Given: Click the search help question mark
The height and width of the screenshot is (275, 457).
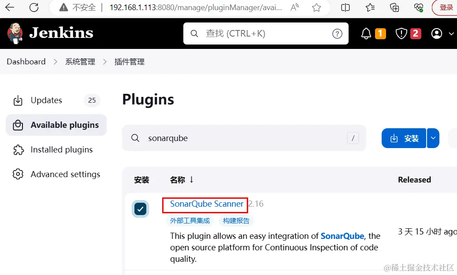Looking at the screenshot, I should (x=337, y=33).
